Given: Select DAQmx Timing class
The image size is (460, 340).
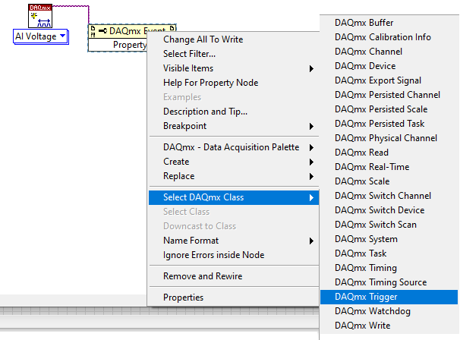Looking at the screenshot, I should pos(389,268).
